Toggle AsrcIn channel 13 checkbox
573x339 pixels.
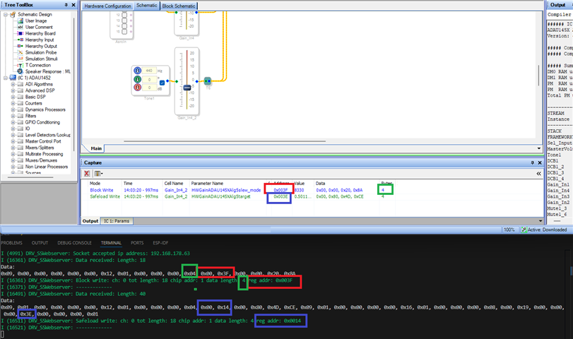(x=124, y=20)
